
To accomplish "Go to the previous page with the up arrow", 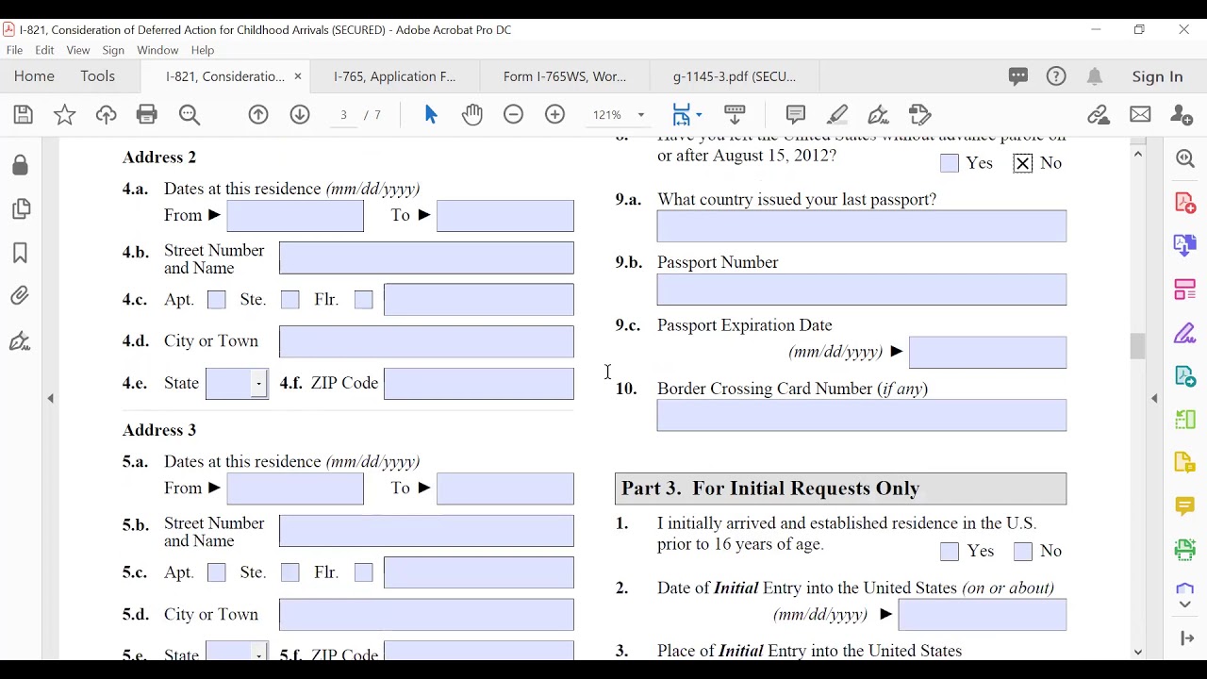I will 258,115.
